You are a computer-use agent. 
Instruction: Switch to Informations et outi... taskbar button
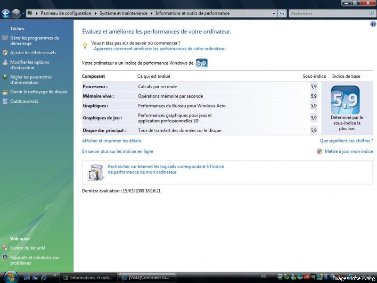[x=88, y=278]
